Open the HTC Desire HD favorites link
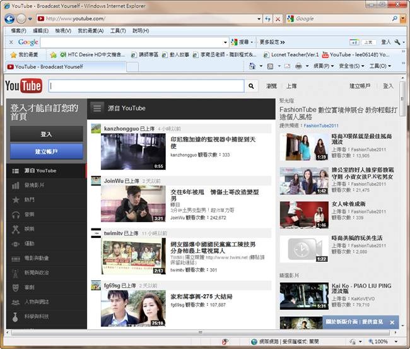Viewport: 410px width, 349px height. click(x=93, y=55)
